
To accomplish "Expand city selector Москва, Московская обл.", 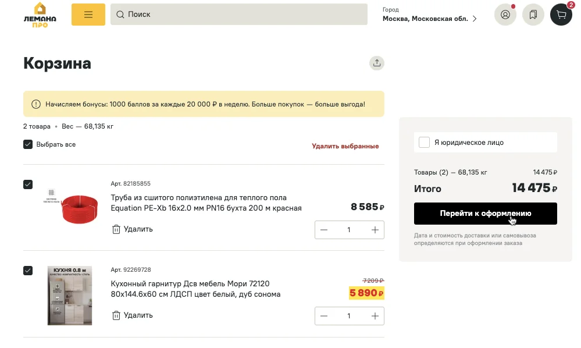I will [430, 19].
